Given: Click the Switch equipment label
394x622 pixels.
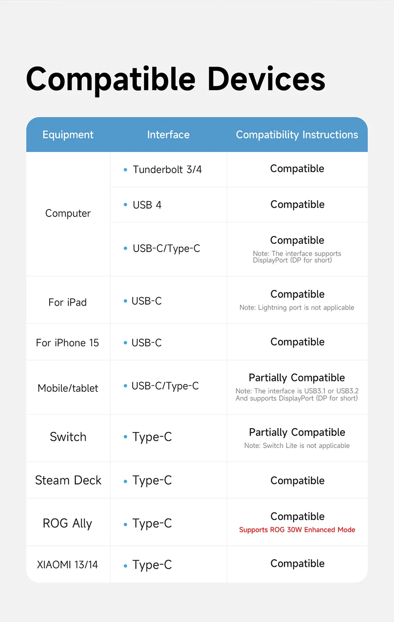Looking at the screenshot, I should click(x=68, y=437).
